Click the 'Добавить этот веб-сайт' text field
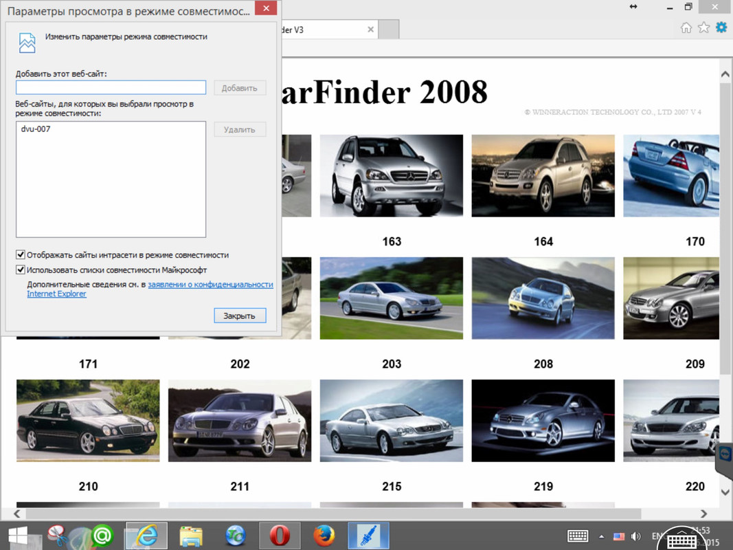The image size is (733, 550). [111, 87]
